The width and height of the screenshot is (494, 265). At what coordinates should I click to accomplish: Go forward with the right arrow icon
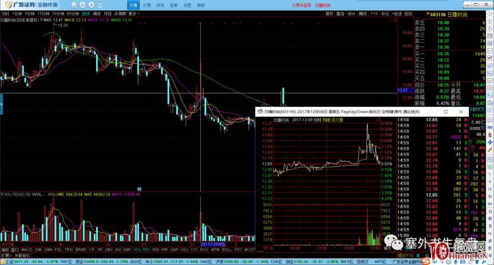91,5
